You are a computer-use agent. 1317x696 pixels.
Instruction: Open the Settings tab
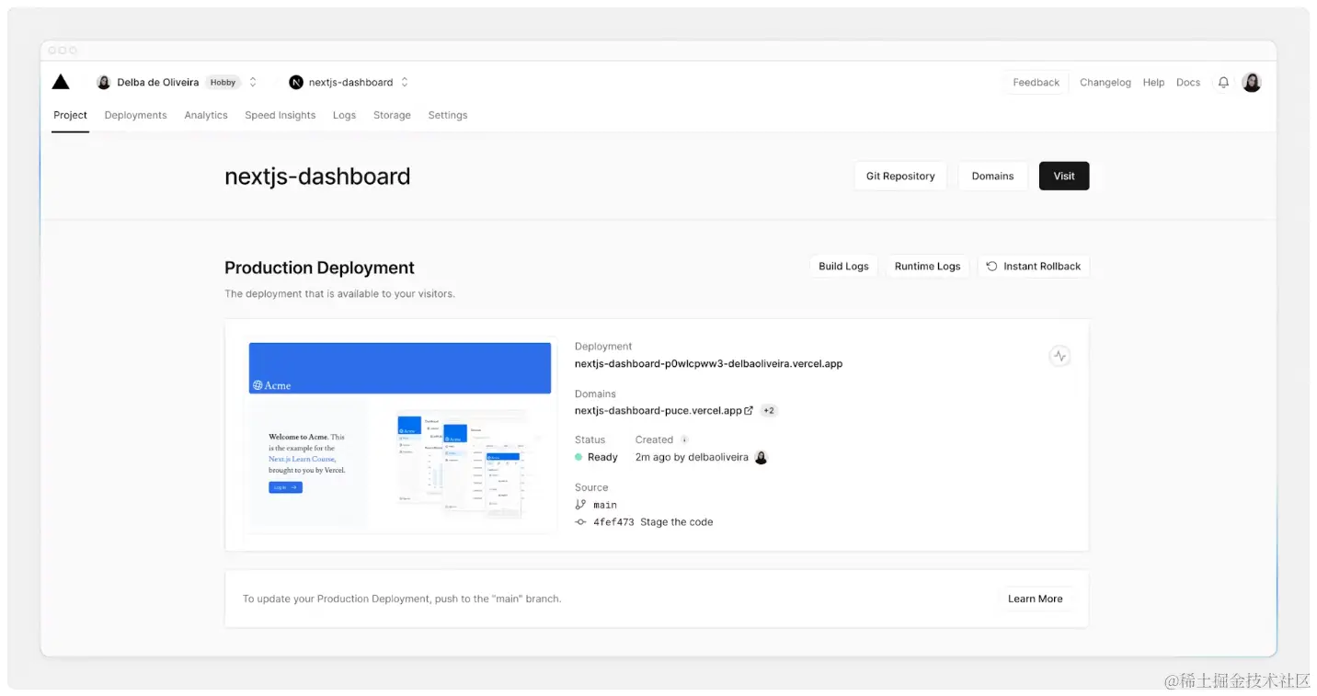pyautogui.click(x=448, y=115)
